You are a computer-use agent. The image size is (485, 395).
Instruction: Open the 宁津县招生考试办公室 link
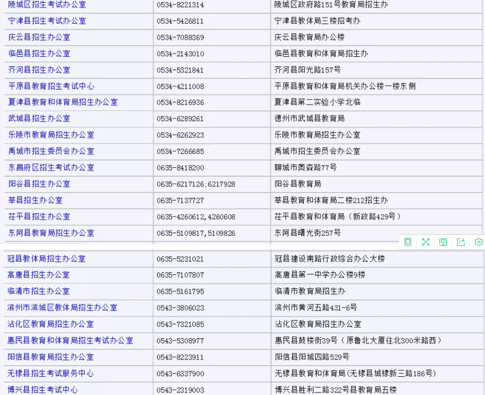(x=47, y=21)
